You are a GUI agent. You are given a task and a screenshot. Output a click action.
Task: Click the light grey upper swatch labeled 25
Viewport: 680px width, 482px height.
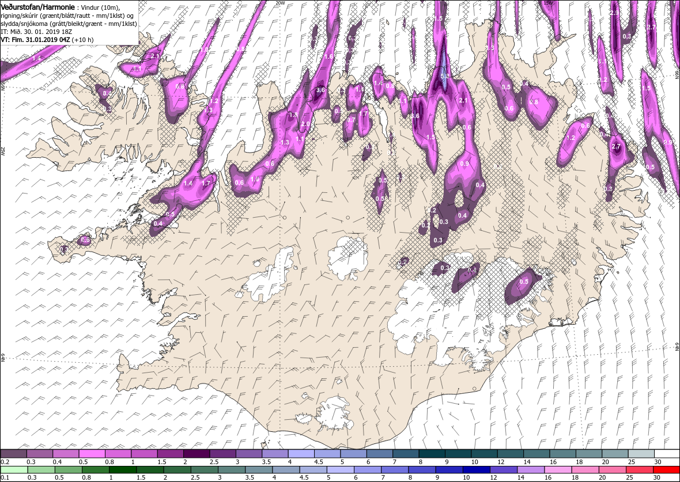[641, 454]
